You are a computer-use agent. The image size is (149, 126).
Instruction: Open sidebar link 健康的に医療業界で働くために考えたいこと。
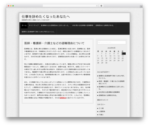(111, 77)
